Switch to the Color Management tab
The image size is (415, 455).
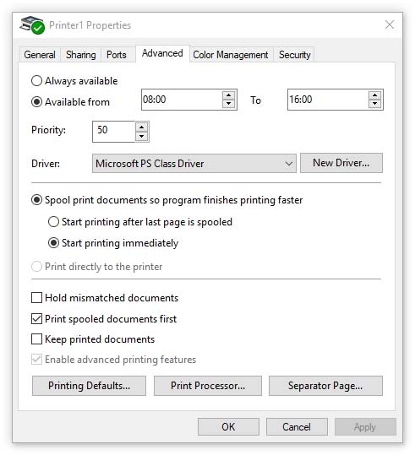coord(231,55)
